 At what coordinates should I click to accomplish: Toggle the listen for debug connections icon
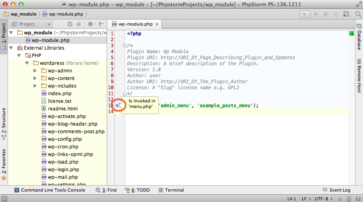click(346, 14)
